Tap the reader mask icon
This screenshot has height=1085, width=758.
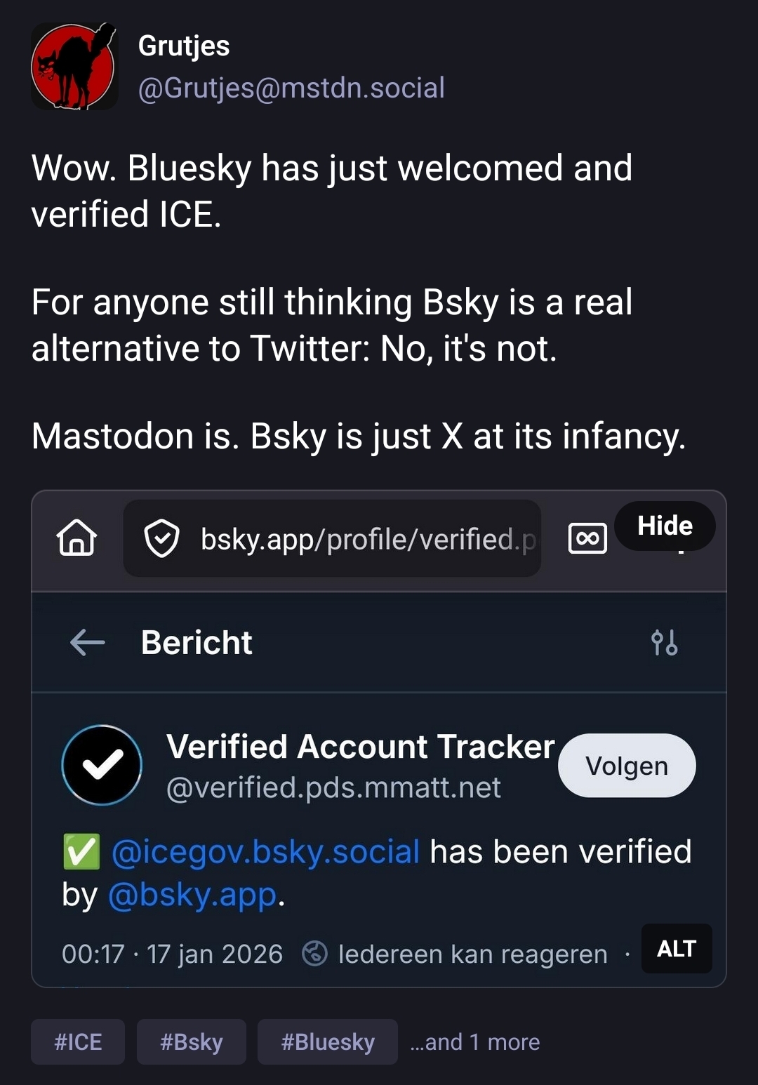tap(587, 539)
